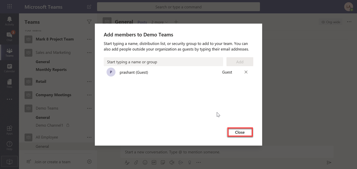The width and height of the screenshot is (357, 169).
Task: Click the name or group input field
Action: pos(164,62)
